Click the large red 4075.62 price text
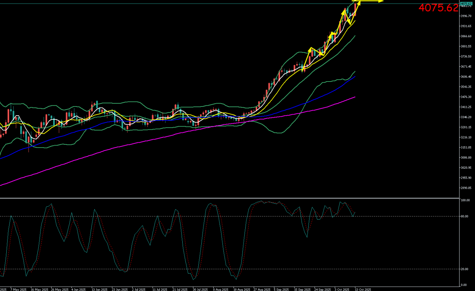Screen dimensions: 475x291 [438, 8]
